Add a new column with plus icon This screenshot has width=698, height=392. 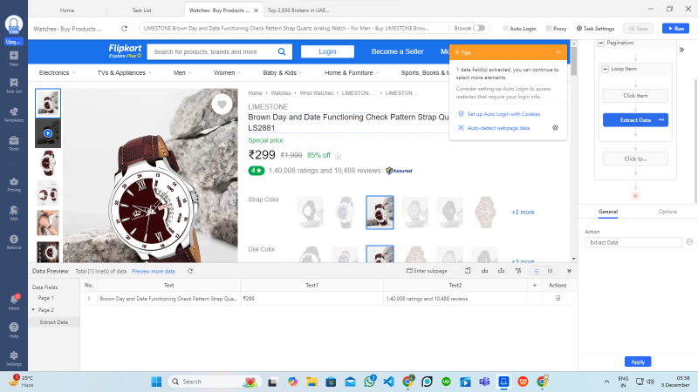click(535, 285)
